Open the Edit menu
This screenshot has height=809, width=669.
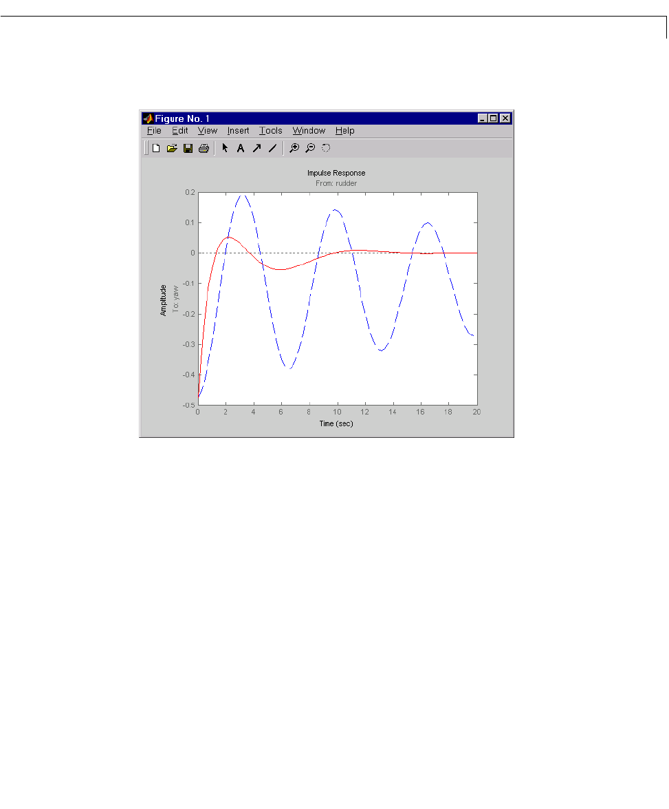point(180,131)
